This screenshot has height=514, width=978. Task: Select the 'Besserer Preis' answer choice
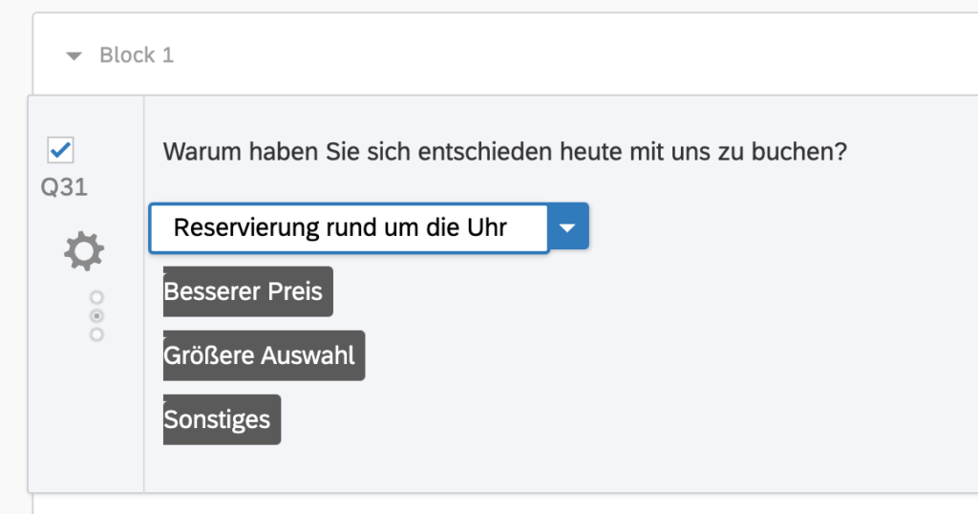coord(248,291)
